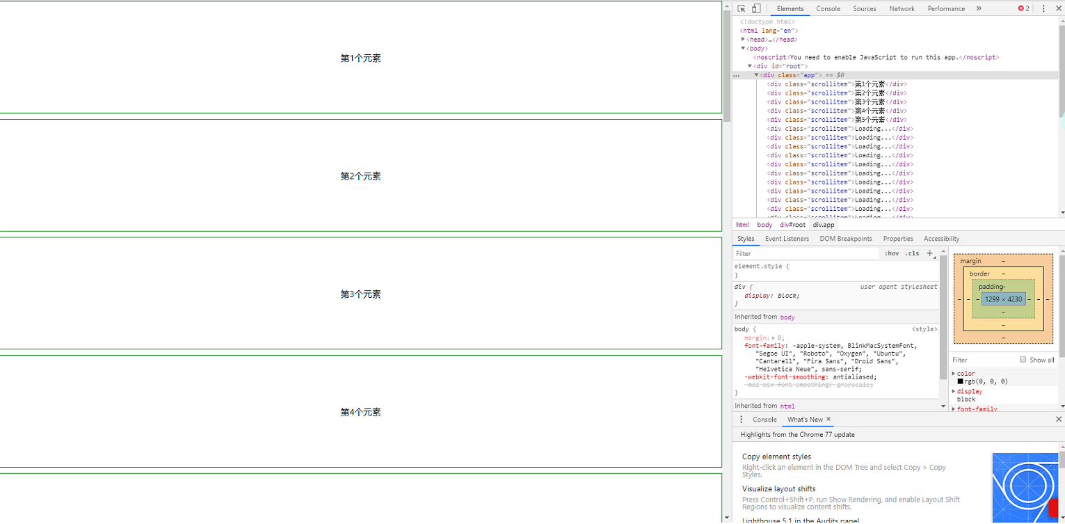Viewport: 1065px width, 524px height.
Task: Open DevTools customize three-dot menu
Action: pos(1043,8)
